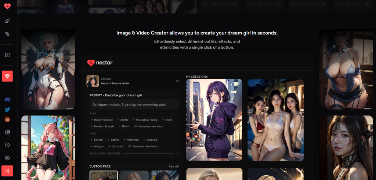376x180 pixels.
Task: Click Generate new ideas under Body tags
Action: coord(149,126)
